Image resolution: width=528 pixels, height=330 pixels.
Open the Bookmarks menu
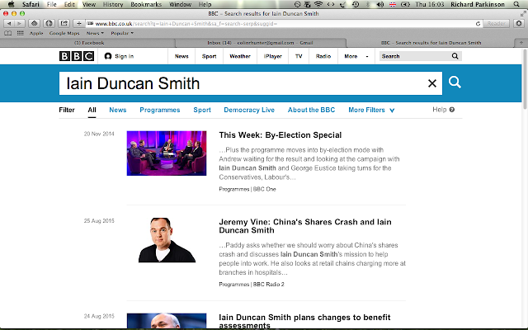coord(146,4)
